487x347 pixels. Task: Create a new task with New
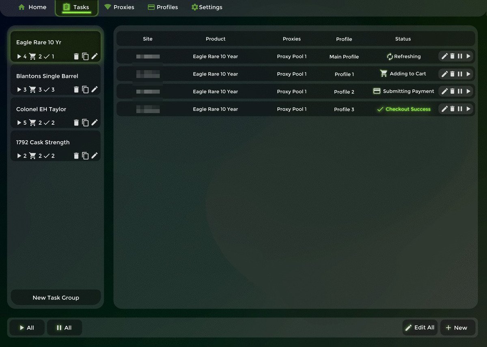click(457, 327)
